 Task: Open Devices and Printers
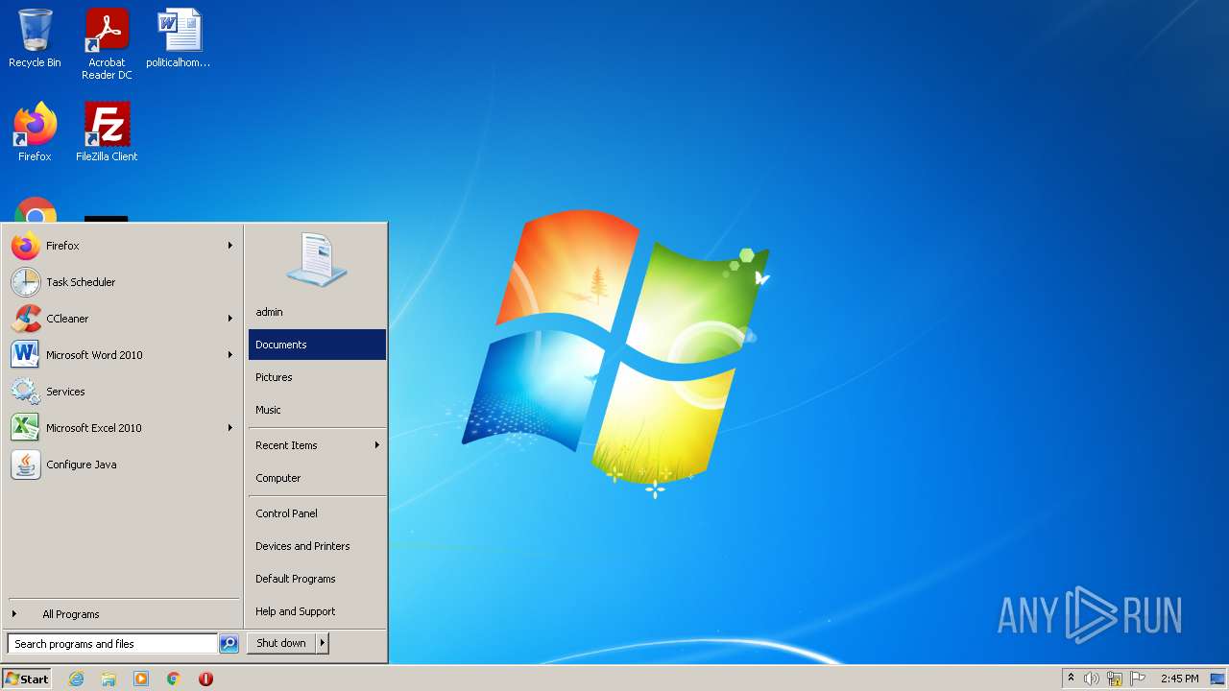coord(317,546)
